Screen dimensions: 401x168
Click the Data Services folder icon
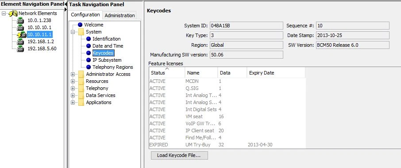click(x=81, y=95)
